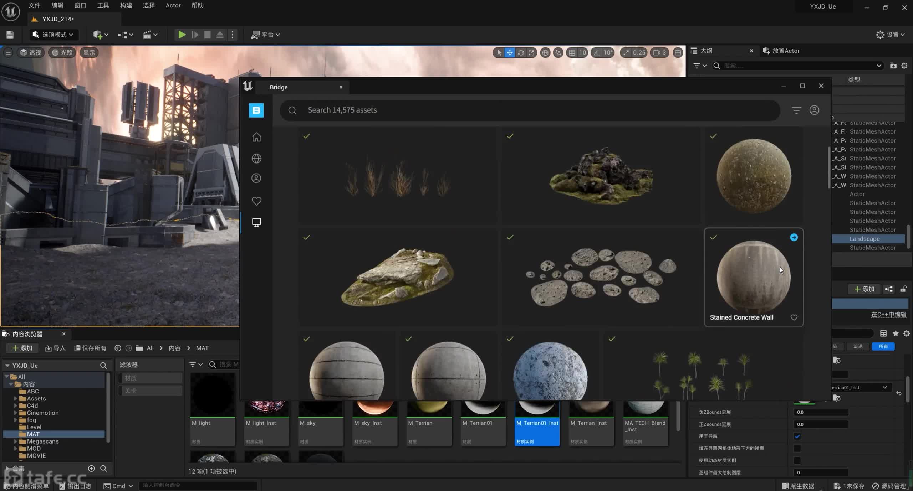Open Bridge collections person icon in sidebar
The width and height of the screenshot is (913, 491).
(256, 178)
